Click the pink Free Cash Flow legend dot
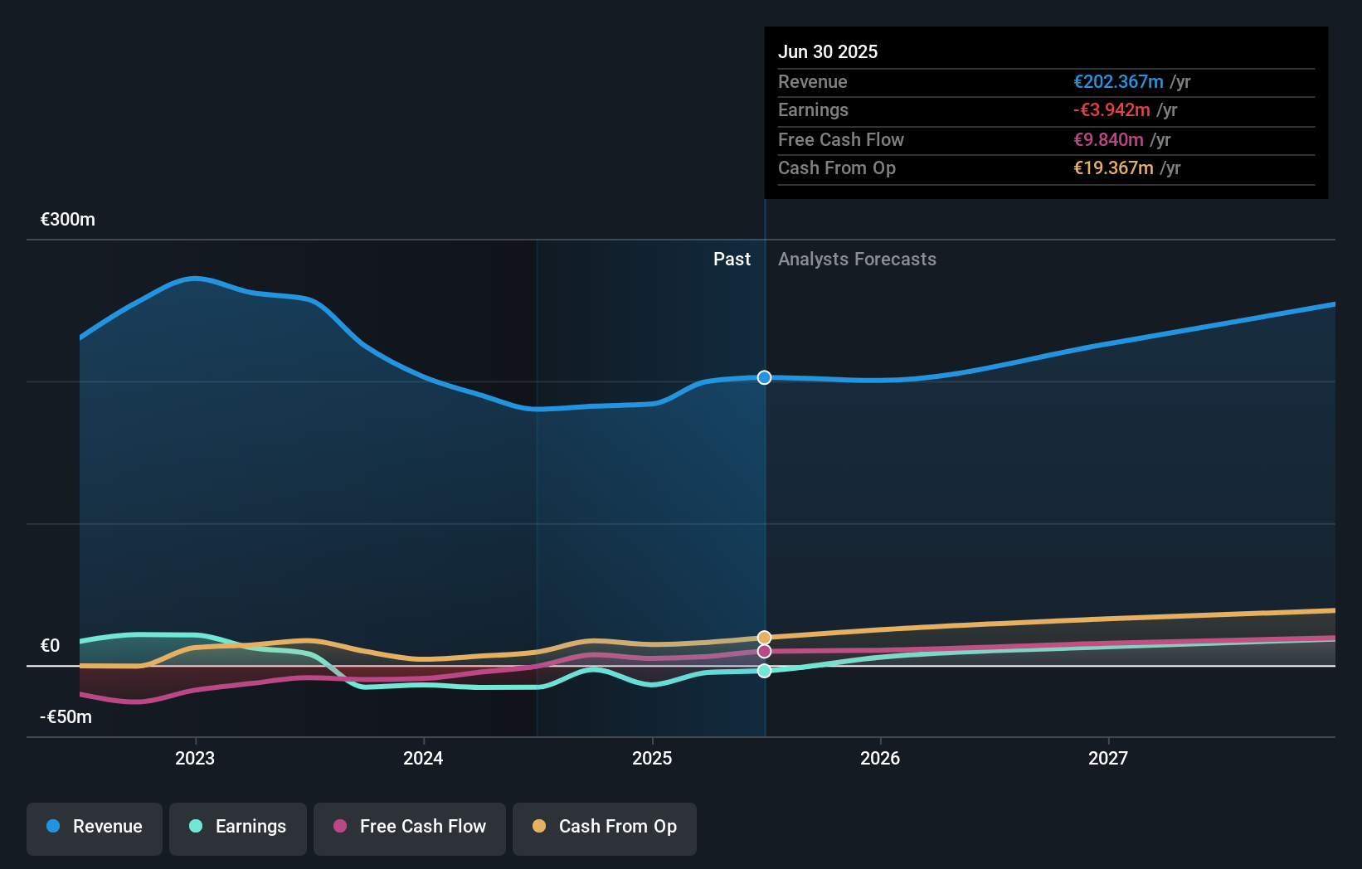This screenshot has height=869, width=1362. click(x=340, y=826)
